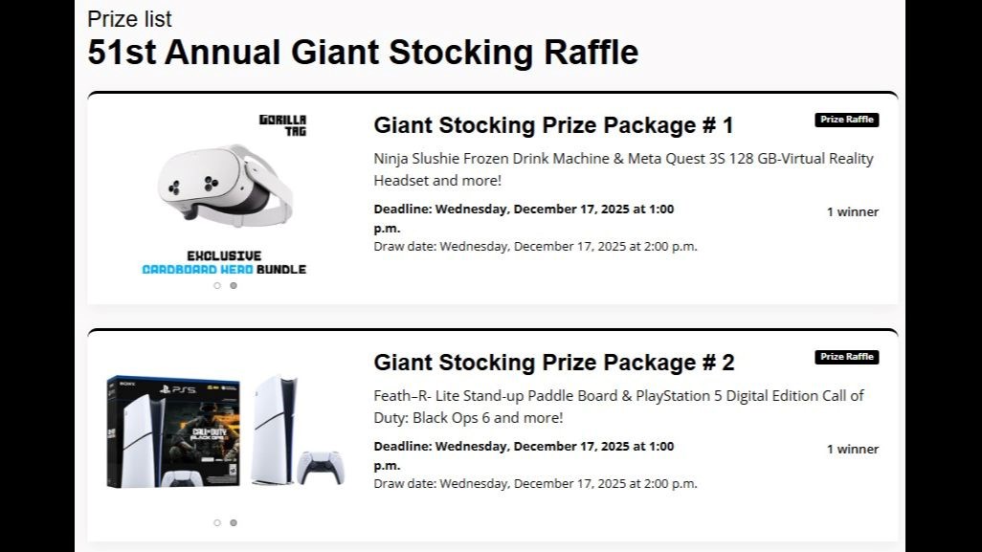Screen dimensions: 982x552
Task: Select second carousel dot under PS5 image
Action: [234, 522]
